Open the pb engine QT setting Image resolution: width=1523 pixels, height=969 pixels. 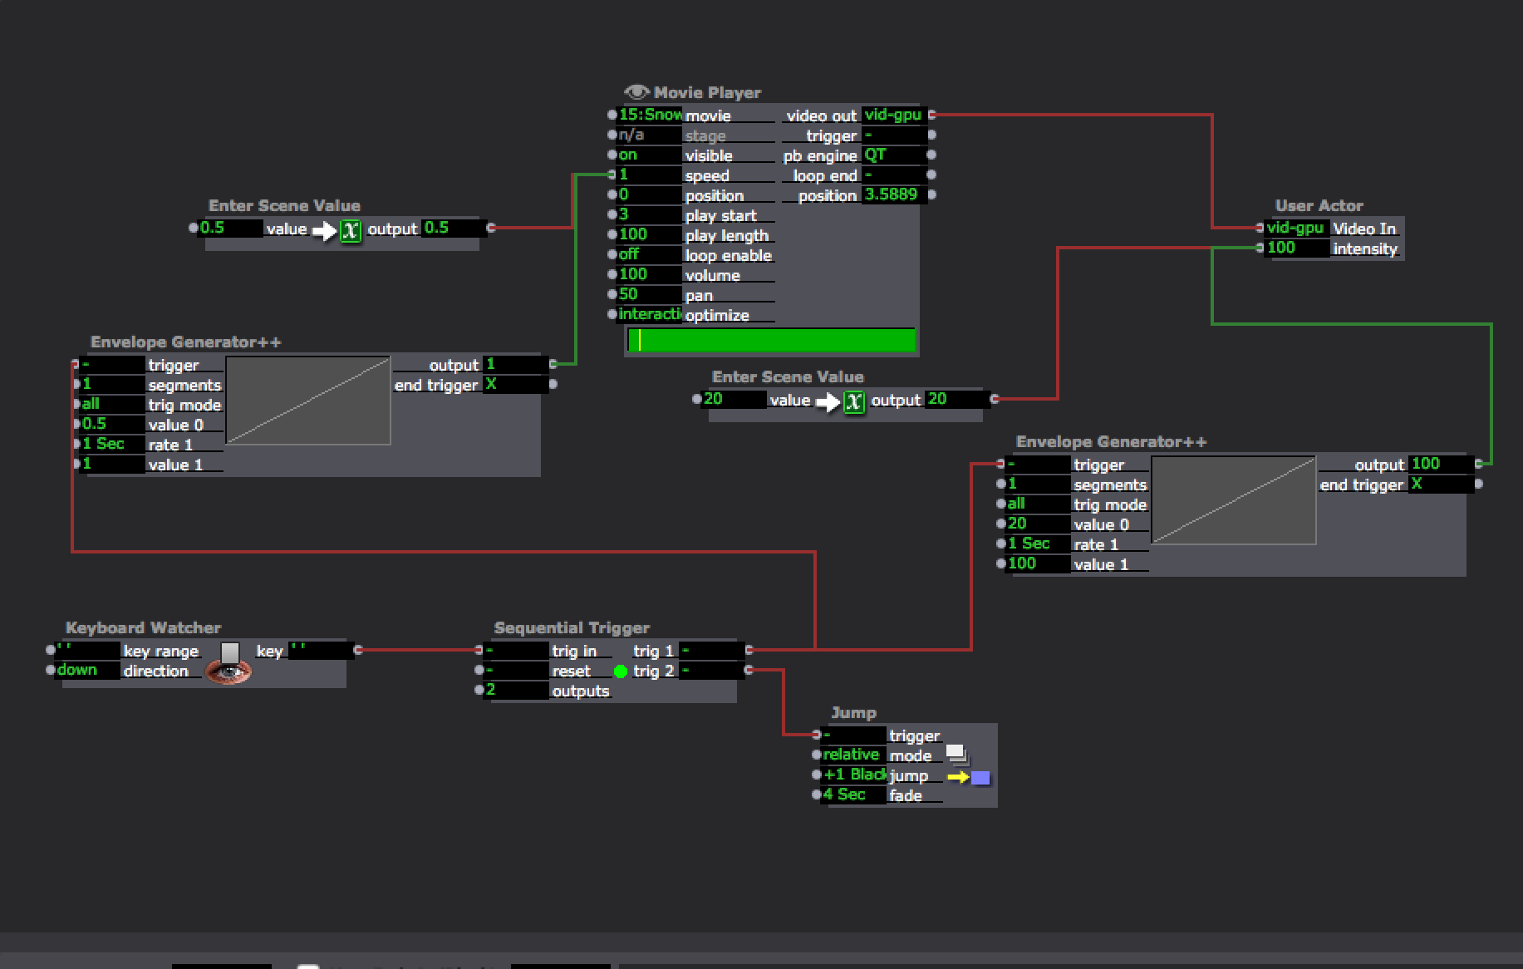coord(894,155)
